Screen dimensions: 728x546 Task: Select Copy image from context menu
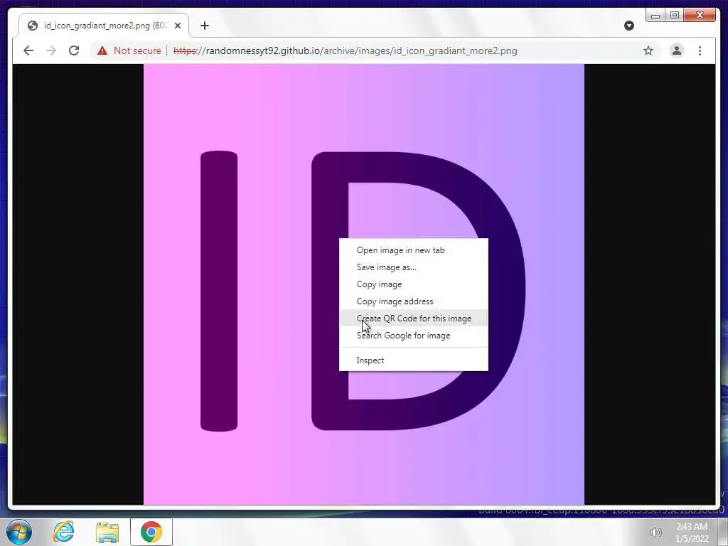point(414,284)
